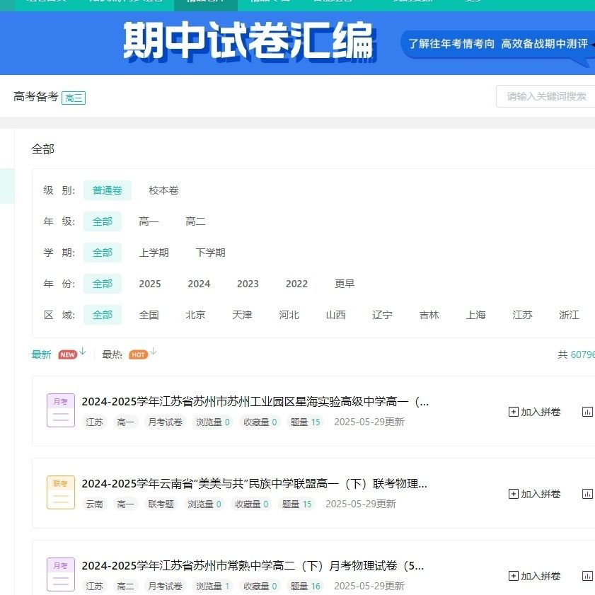Click 高考备考 heading text
The width and height of the screenshot is (595, 595).
(x=35, y=96)
